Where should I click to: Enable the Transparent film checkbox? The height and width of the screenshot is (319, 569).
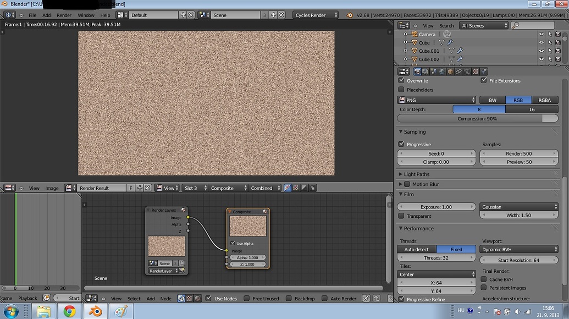pos(401,216)
